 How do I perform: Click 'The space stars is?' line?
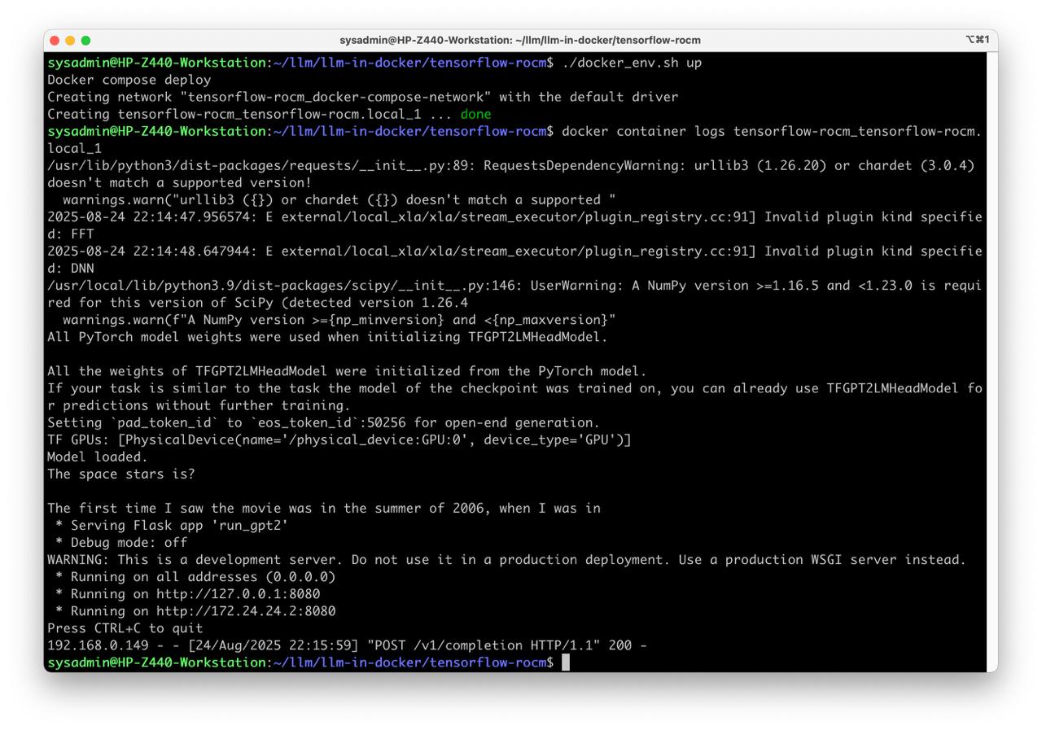(x=121, y=474)
